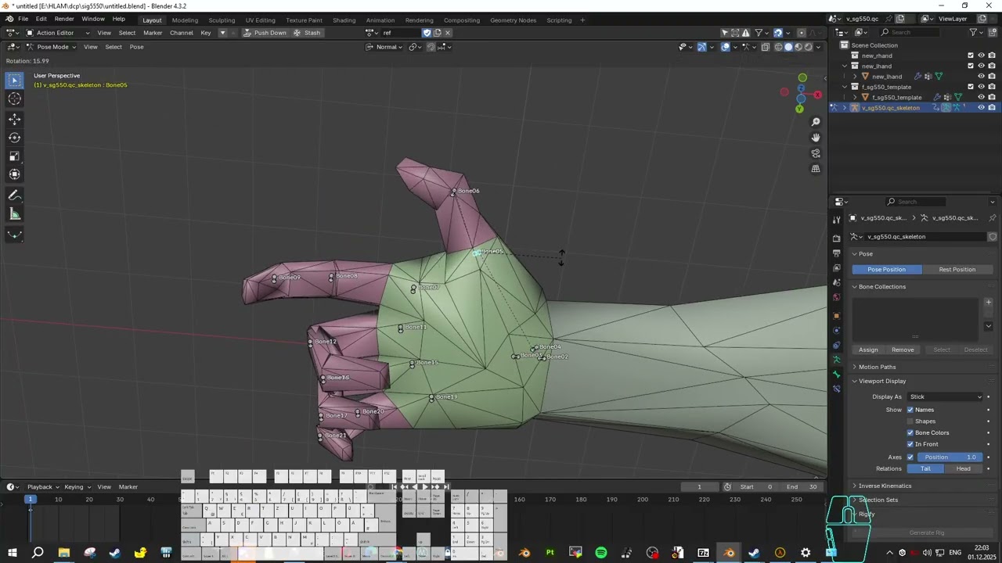Click Assign in Bone Collections

pos(868,350)
